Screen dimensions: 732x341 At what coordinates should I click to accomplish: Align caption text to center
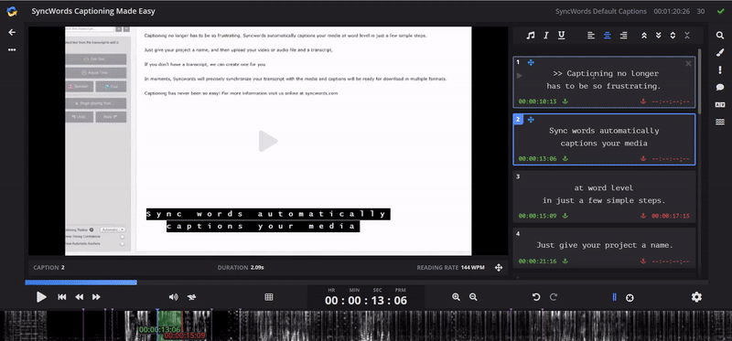tap(607, 36)
